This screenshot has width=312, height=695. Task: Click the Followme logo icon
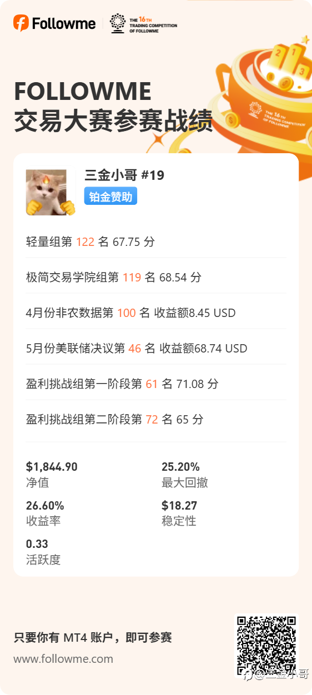(21, 23)
